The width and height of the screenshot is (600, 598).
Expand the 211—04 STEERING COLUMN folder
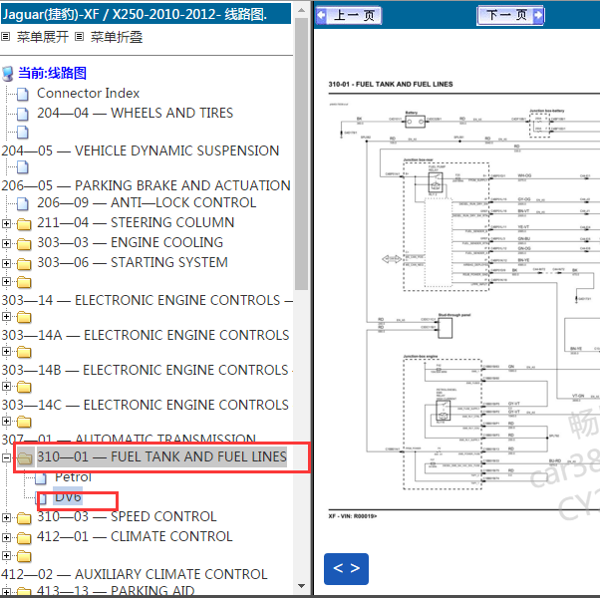pyautogui.click(x=6, y=223)
